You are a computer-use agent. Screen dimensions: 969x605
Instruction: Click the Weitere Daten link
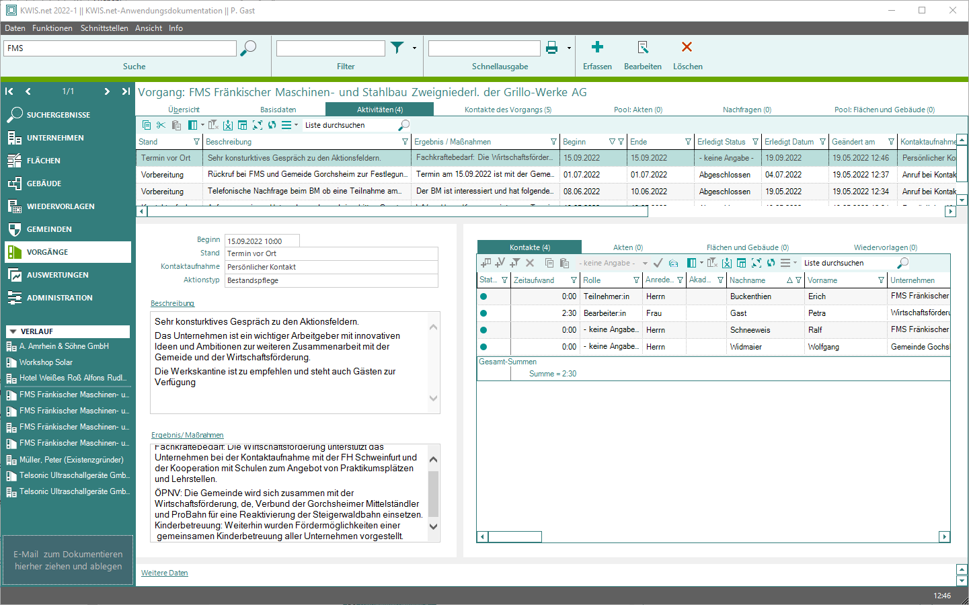165,573
